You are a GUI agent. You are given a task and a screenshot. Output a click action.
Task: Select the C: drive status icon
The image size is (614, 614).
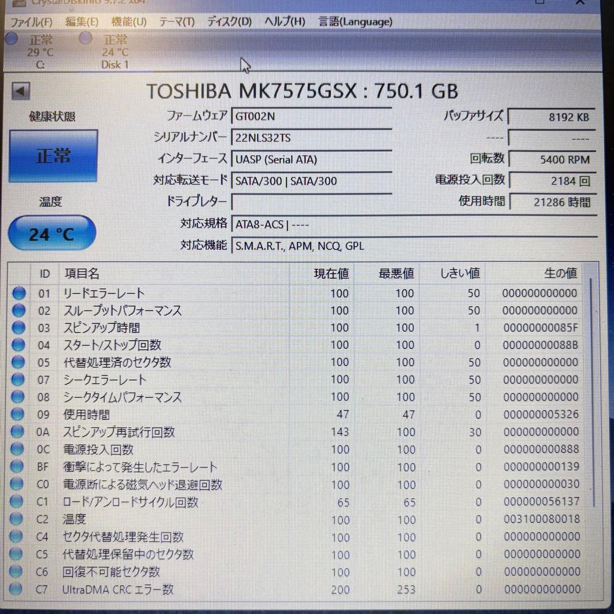coord(12,39)
